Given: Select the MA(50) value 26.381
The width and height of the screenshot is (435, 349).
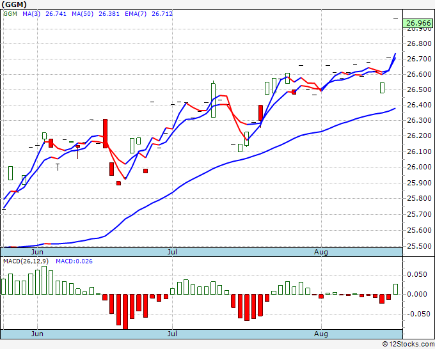Looking at the screenshot, I should tap(109, 14).
